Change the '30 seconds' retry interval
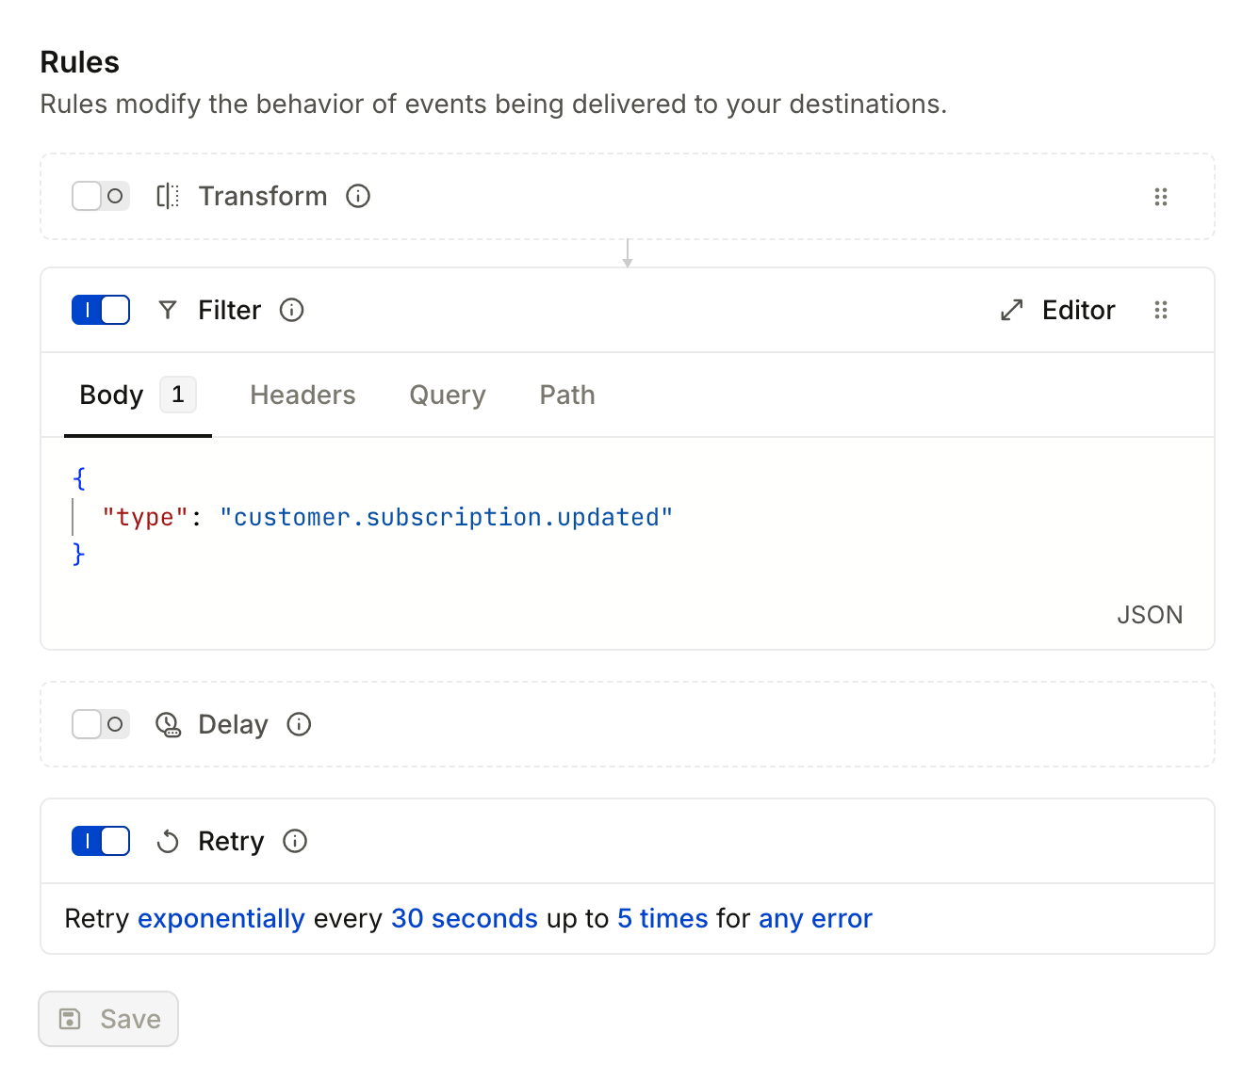This screenshot has width=1259, height=1081. tap(464, 918)
